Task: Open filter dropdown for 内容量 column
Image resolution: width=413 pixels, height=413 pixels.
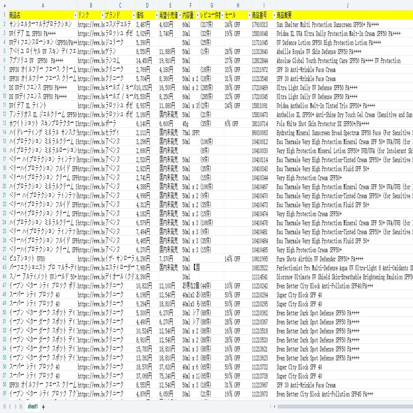Action: 197,16
